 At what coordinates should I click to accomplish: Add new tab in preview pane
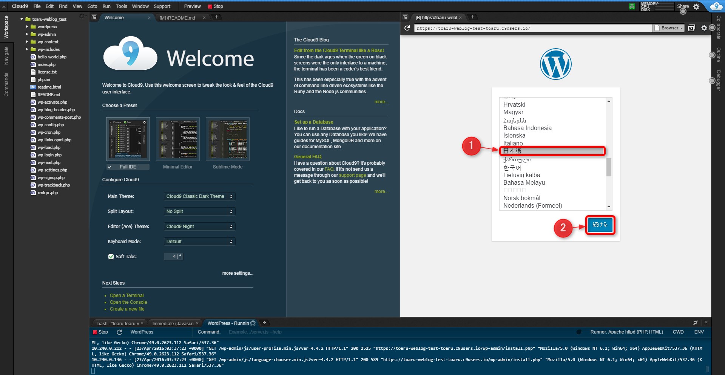click(x=472, y=17)
